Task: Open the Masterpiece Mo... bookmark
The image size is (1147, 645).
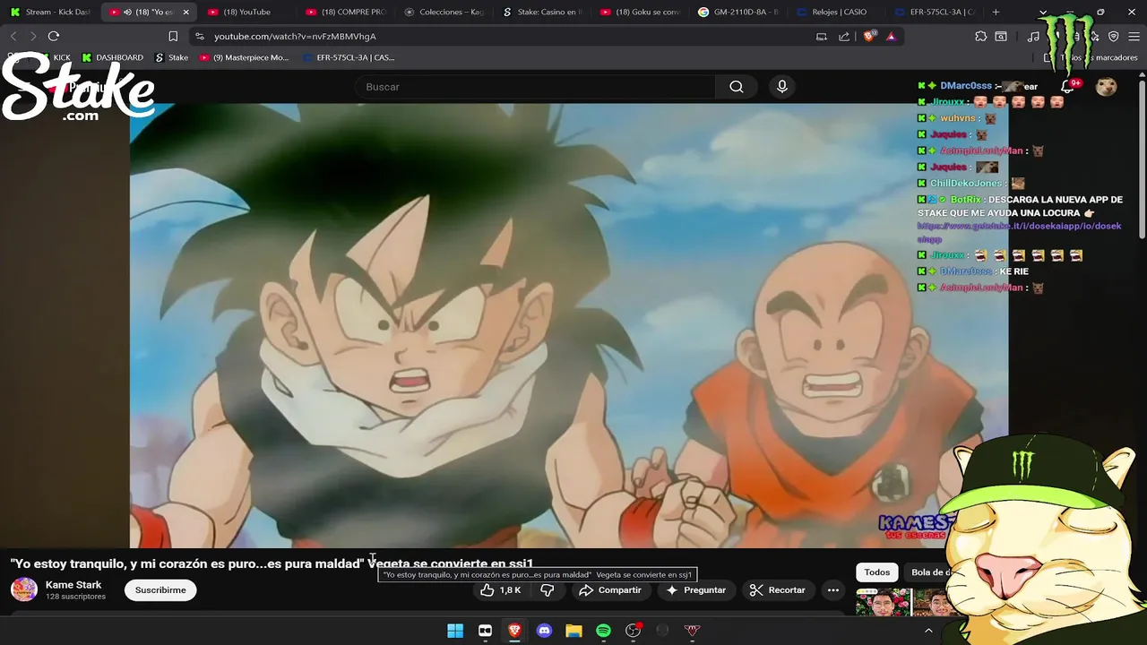Action: click(245, 57)
